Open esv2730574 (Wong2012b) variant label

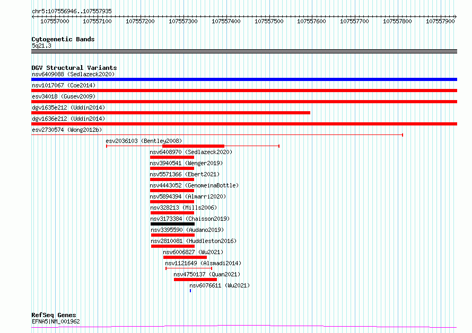point(67,130)
